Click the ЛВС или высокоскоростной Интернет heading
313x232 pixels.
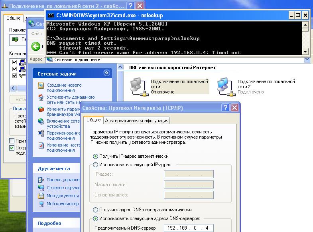point(172,67)
